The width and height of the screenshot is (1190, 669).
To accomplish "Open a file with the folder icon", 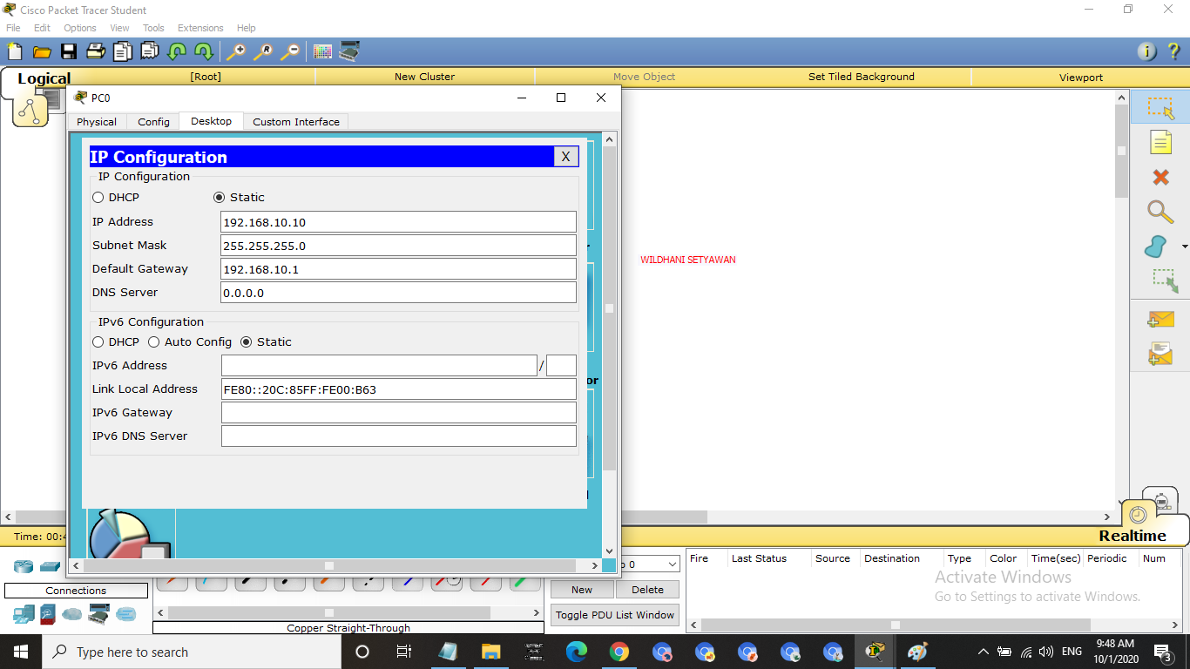I will (41, 51).
